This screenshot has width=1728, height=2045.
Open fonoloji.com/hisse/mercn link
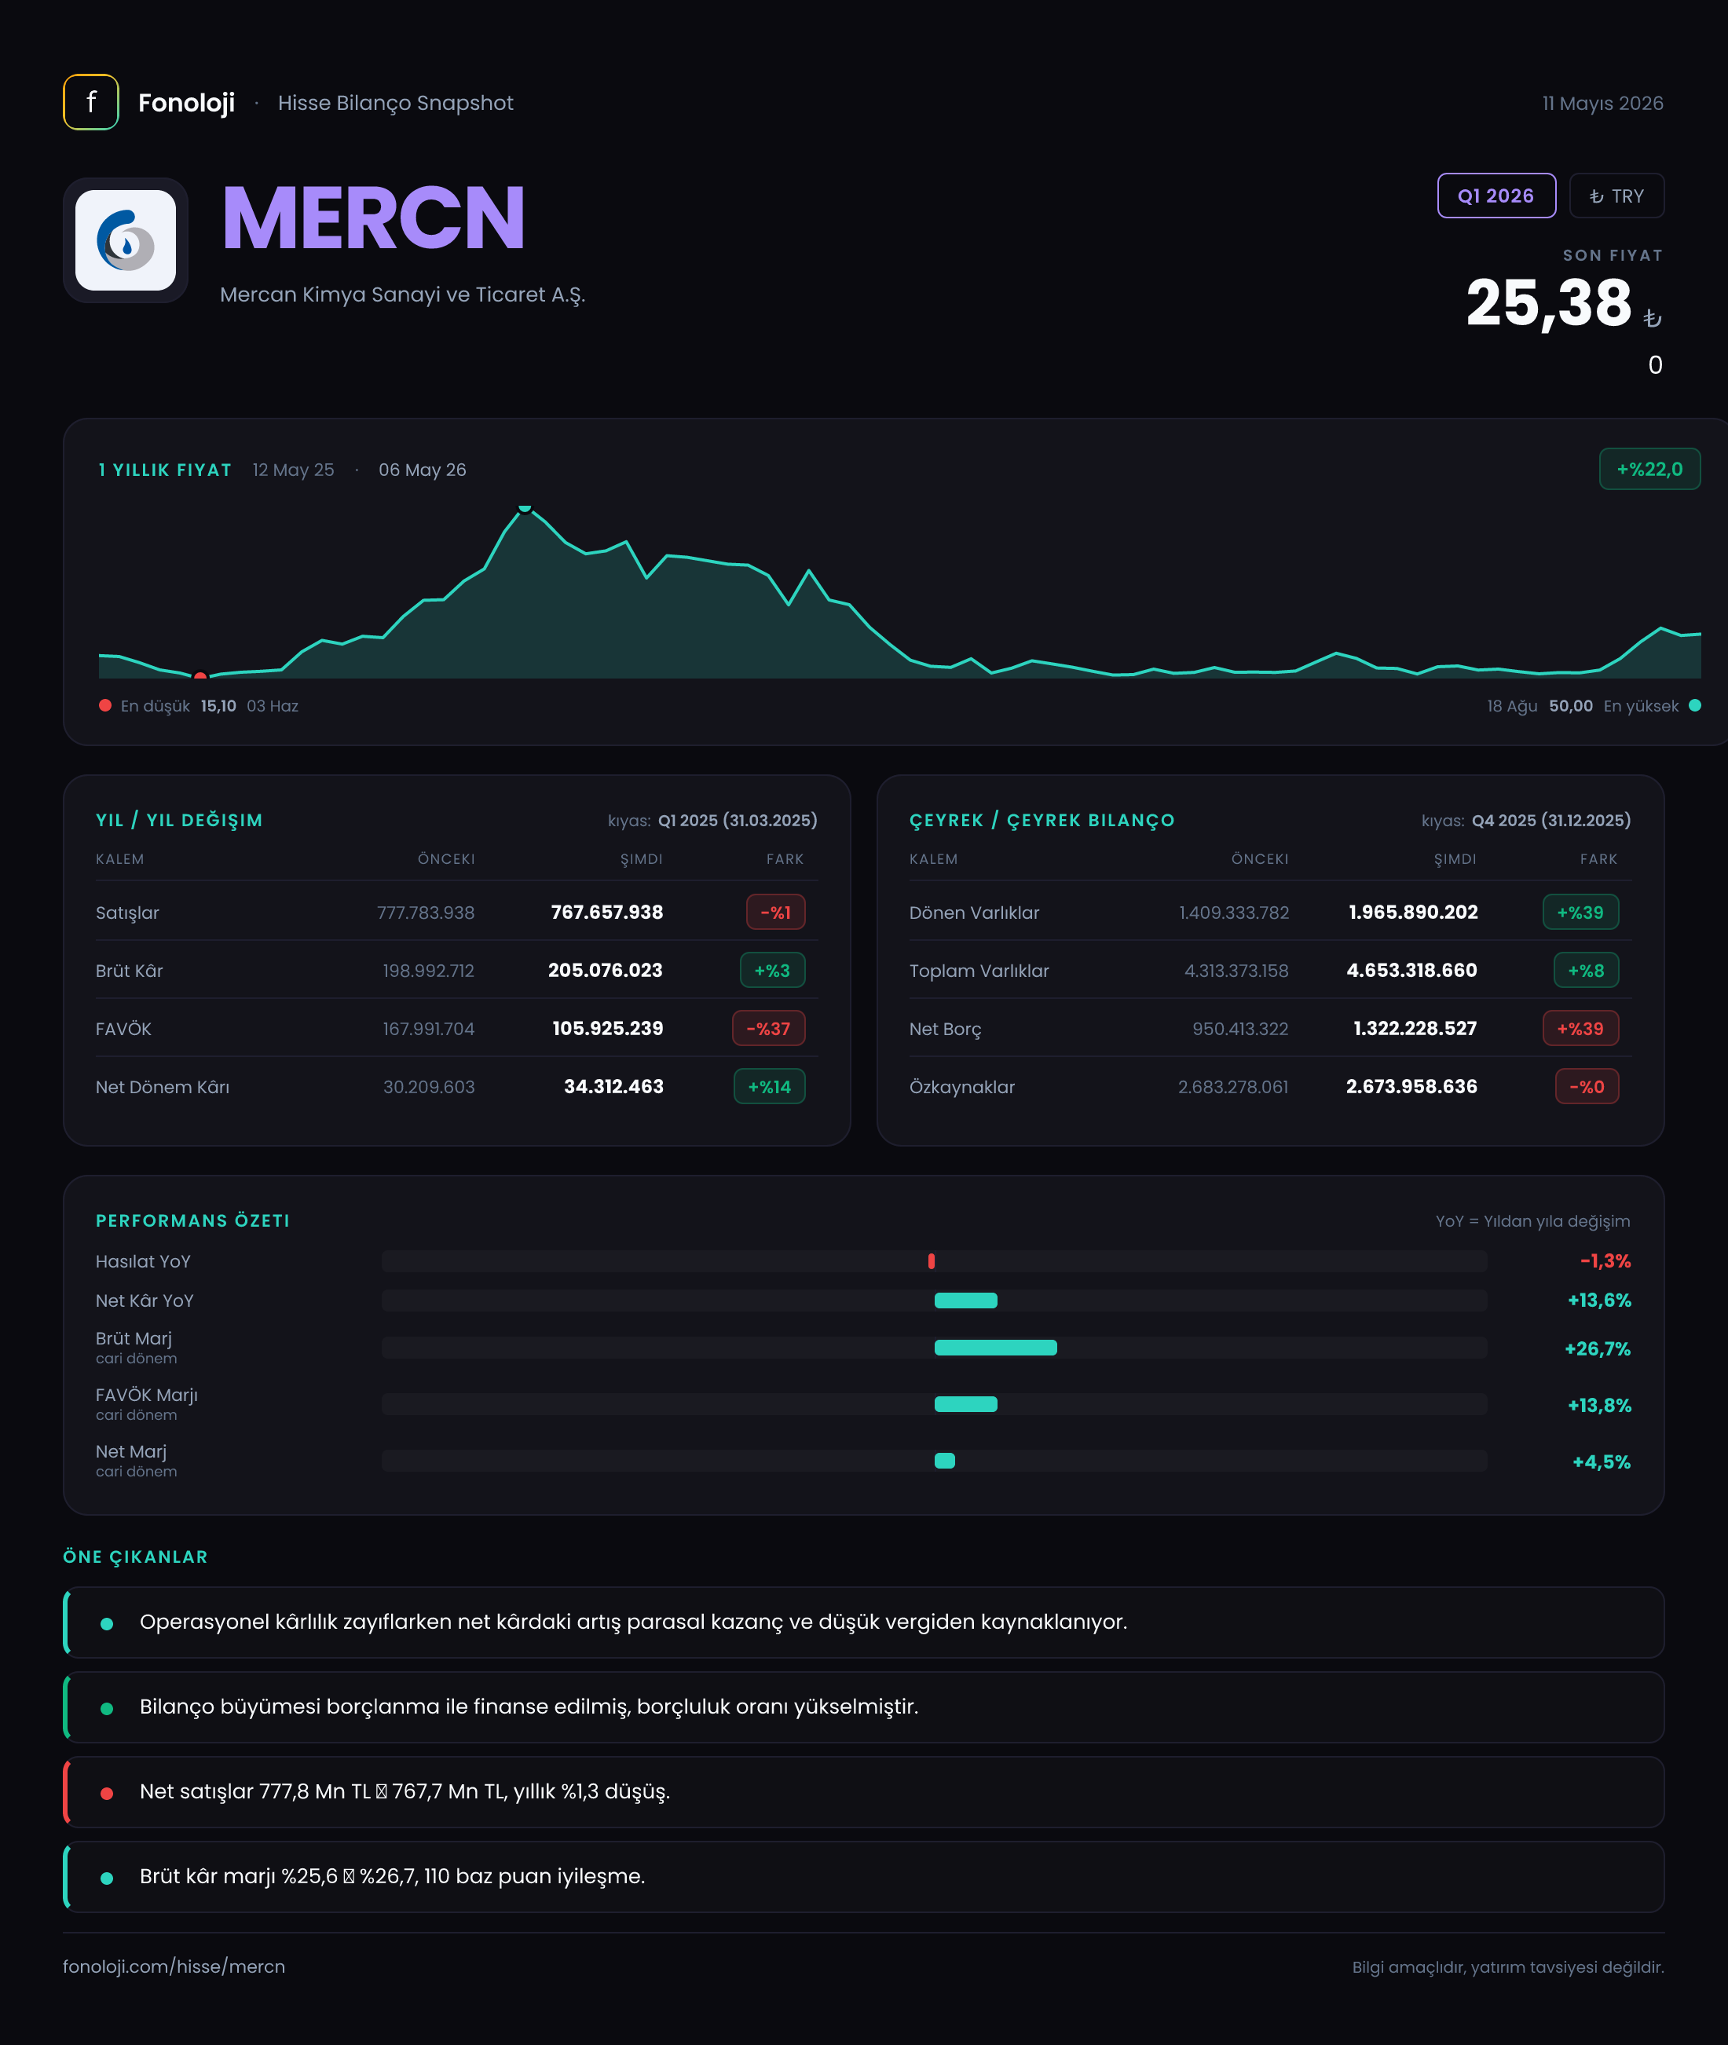pyautogui.click(x=174, y=1966)
